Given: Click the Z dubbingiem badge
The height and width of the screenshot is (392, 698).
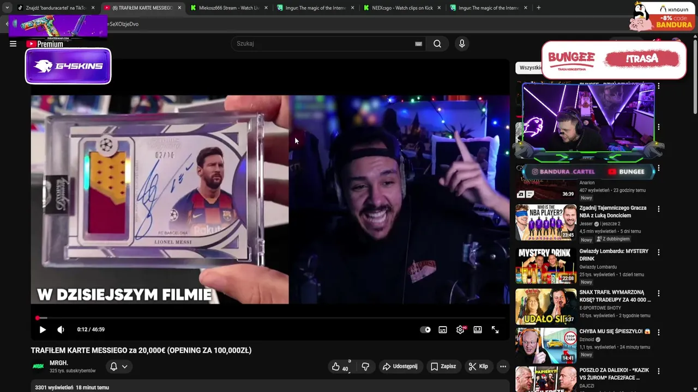Looking at the screenshot, I should [x=613, y=239].
